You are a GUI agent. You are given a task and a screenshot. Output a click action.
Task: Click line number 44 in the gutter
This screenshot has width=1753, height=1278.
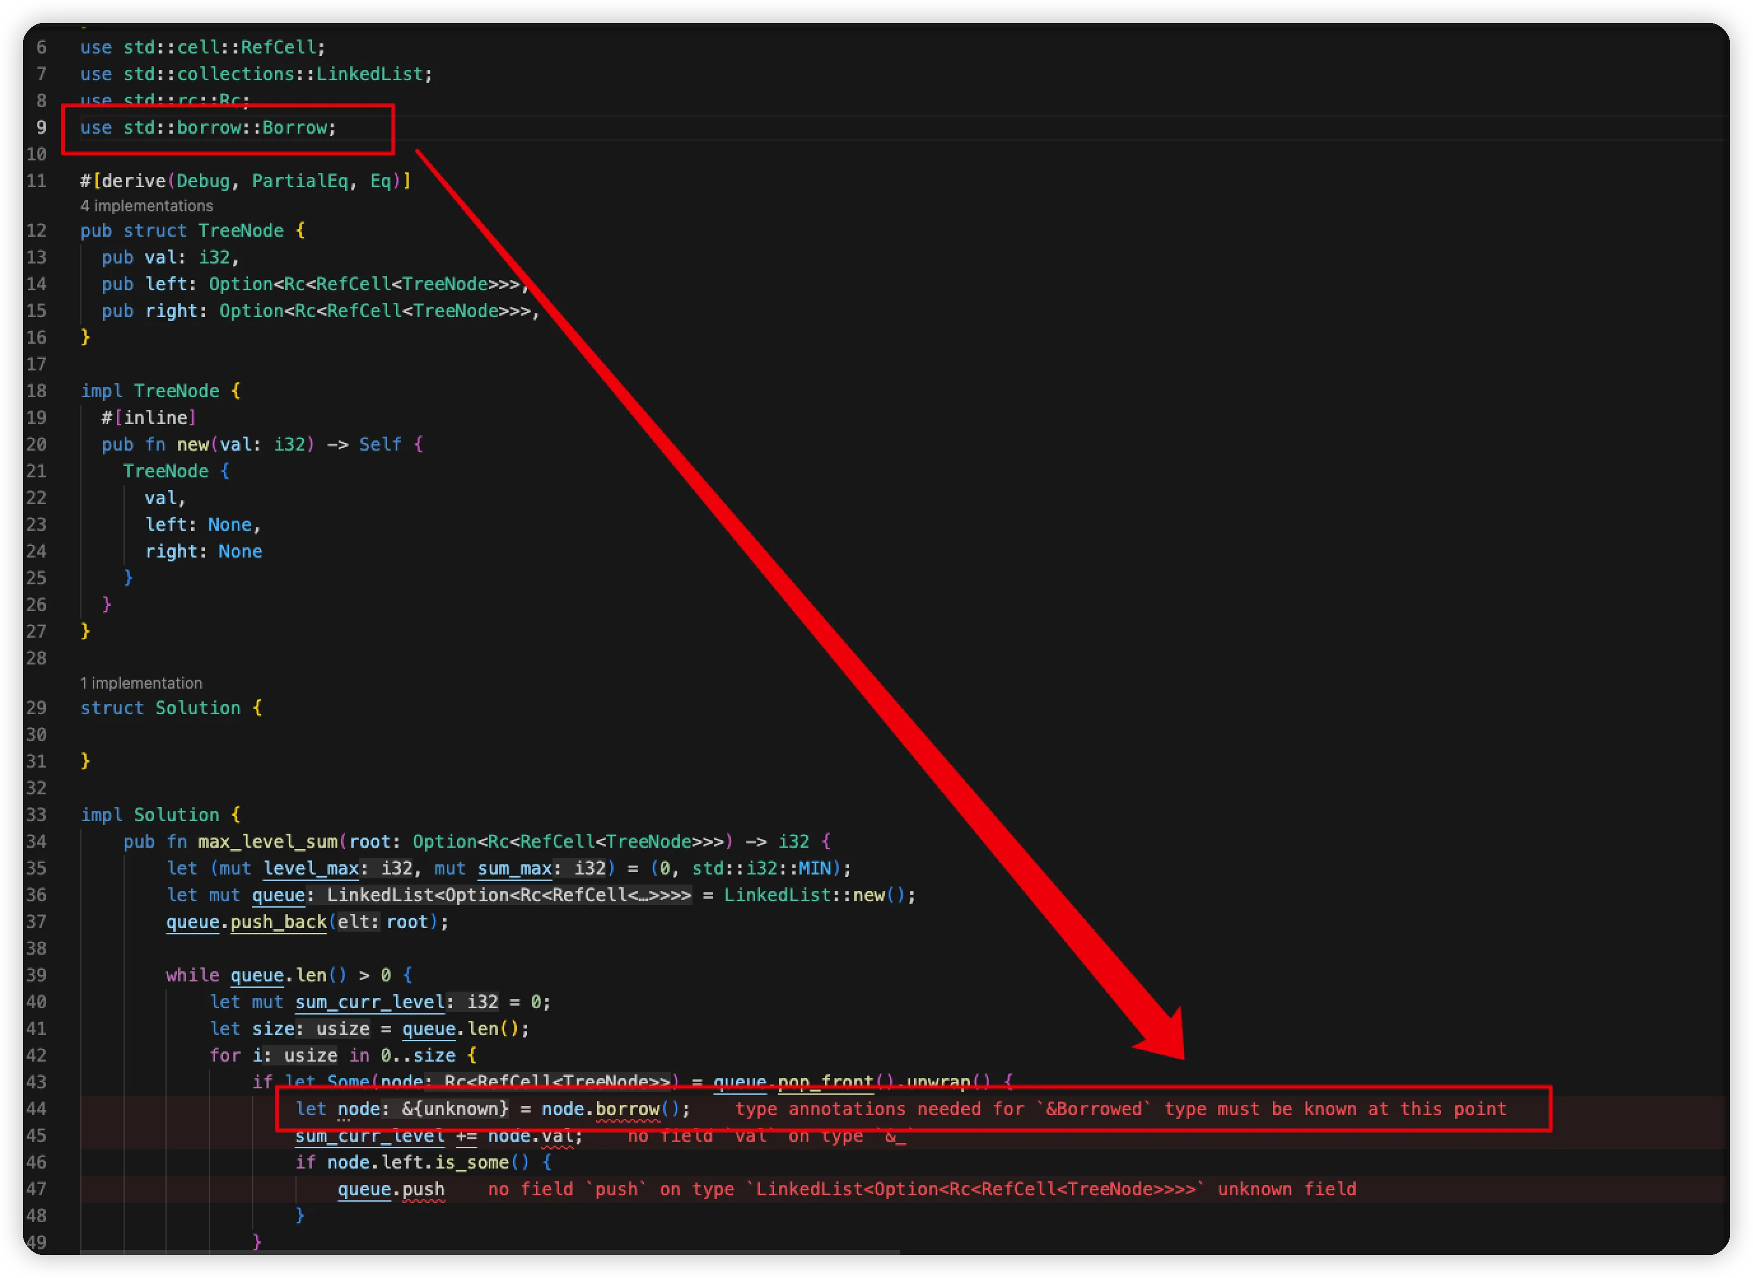(36, 1109)
